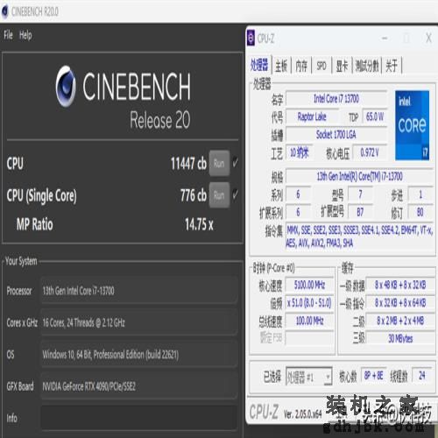Click the 'B0' revision value
438x438 pixels.
pos(420,212)
